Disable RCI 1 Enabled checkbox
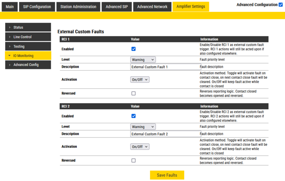The image size is (285, 181). [133, 49]
